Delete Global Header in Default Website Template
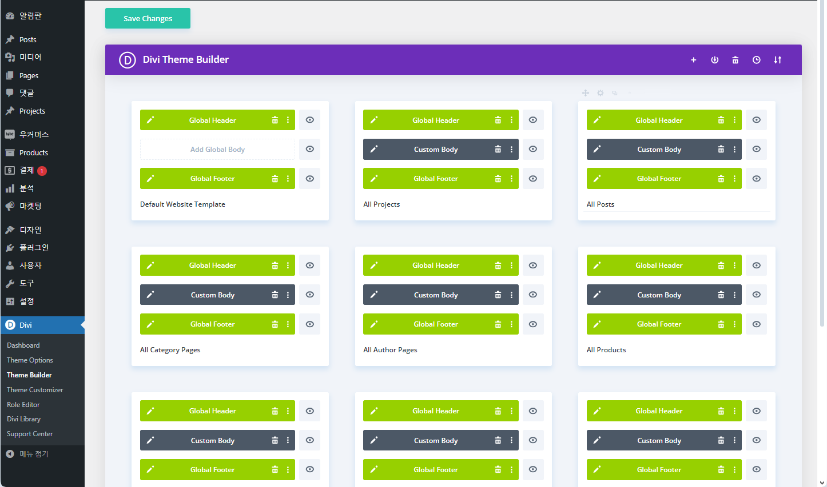Image resolution: width=827 pixels, height=487 pixels. pyautogui.click(x=275, y=120)
